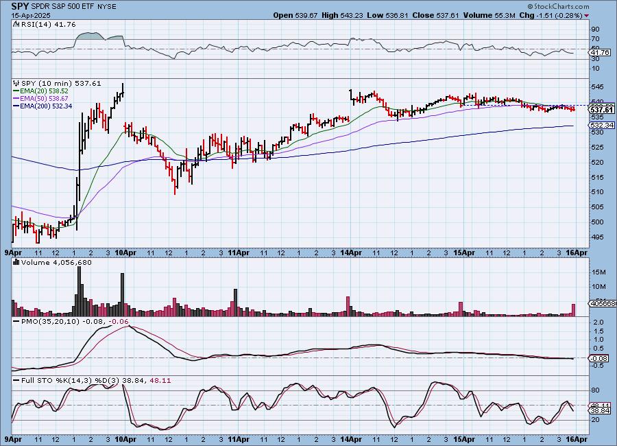Click the volume bars icon beside Volume 4,056,680
Screen dimensions: 617x446
(16, 262)
